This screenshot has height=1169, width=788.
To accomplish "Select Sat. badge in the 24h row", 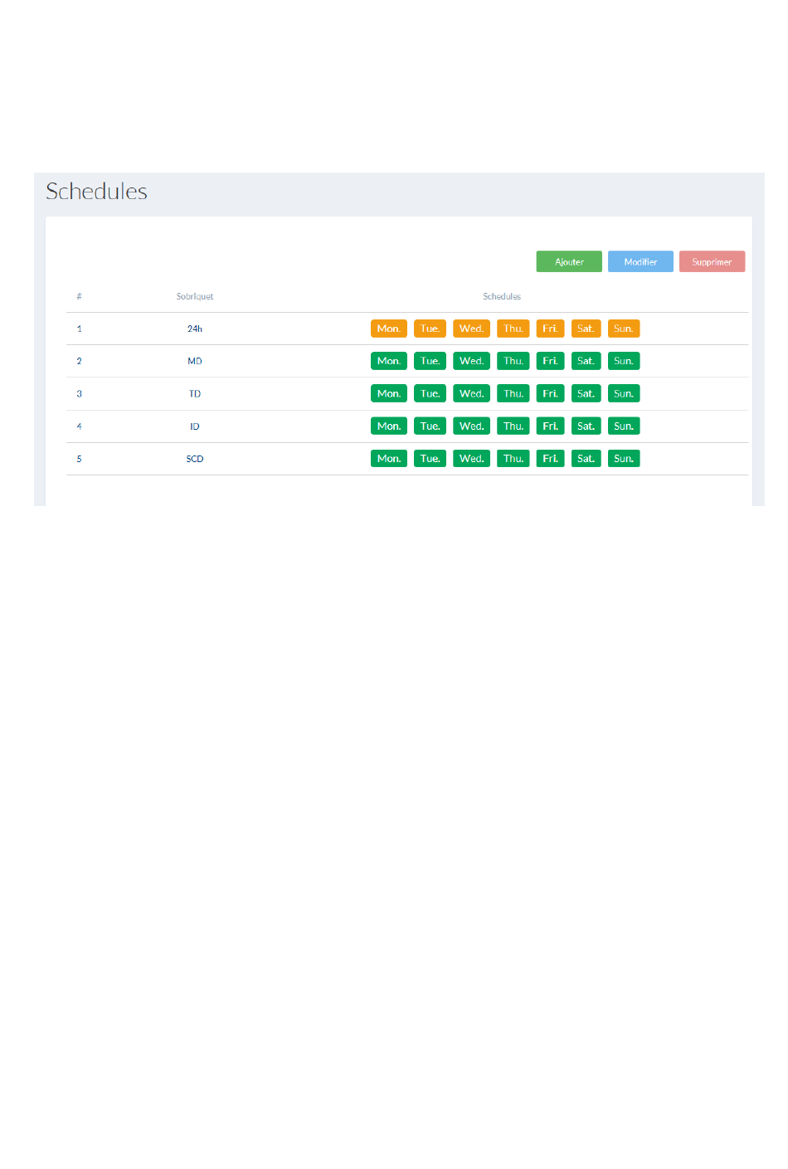I will coord(586,329).
